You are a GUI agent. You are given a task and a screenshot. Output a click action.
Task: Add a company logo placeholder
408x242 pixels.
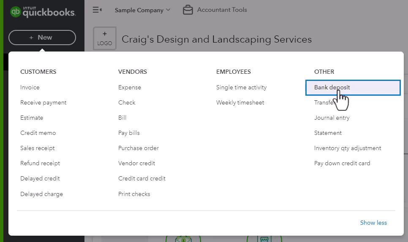[105, 38]
